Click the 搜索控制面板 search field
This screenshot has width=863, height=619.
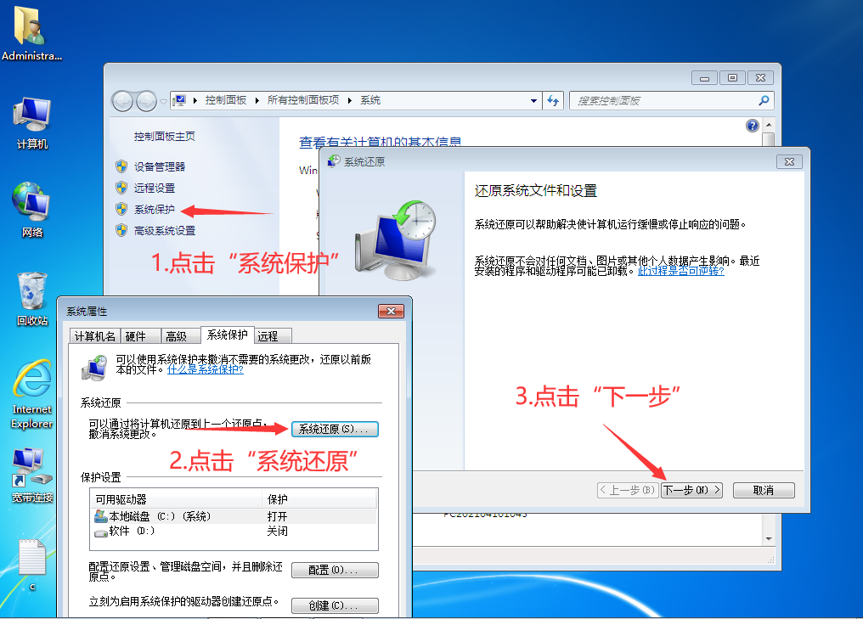pyautogui.click(x=663, y=100)
